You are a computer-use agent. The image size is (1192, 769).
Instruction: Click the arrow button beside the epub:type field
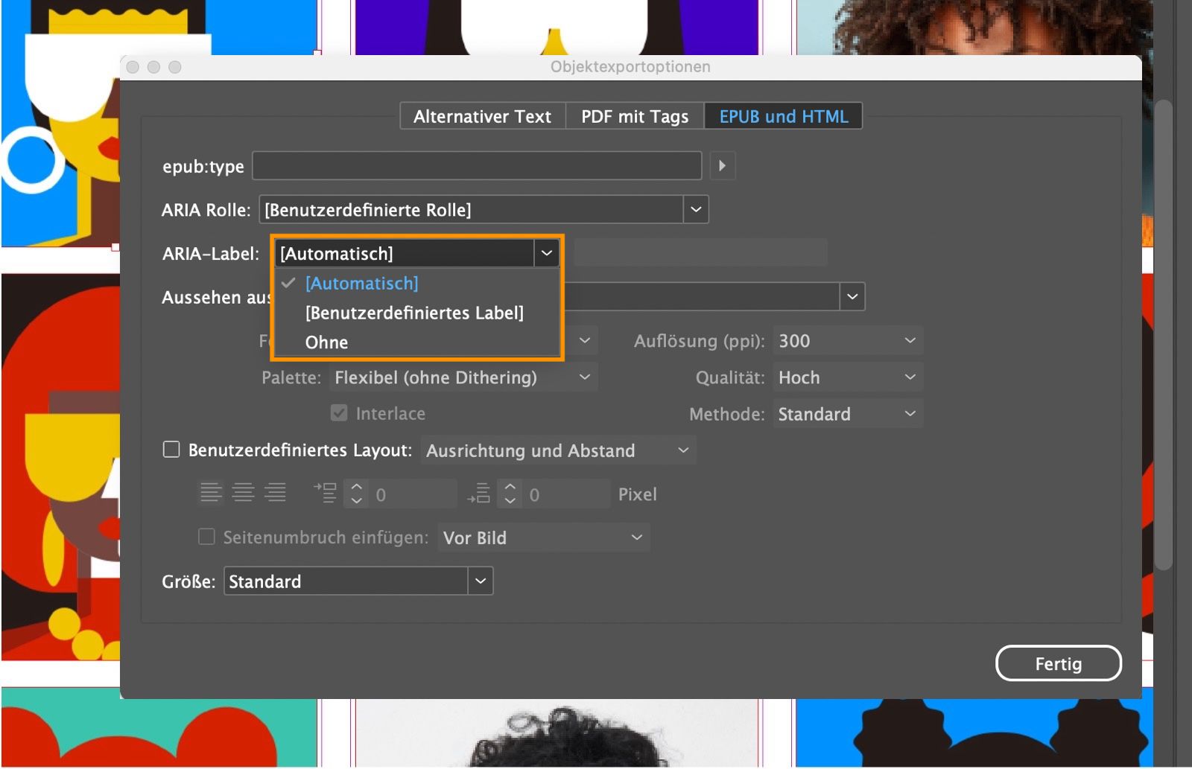tap(722, 165)
